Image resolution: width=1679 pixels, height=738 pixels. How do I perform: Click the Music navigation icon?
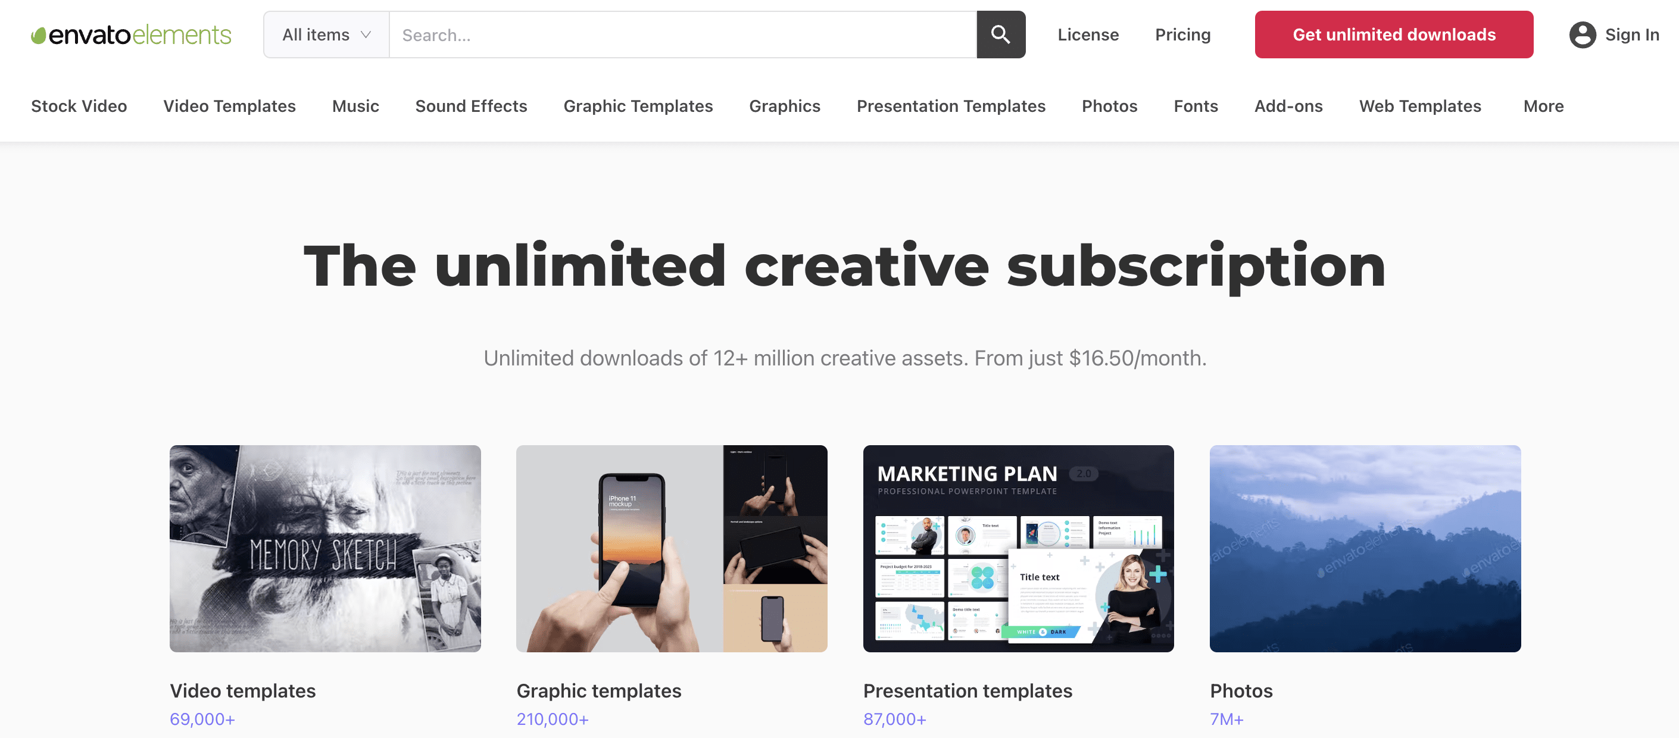(354, 105)
